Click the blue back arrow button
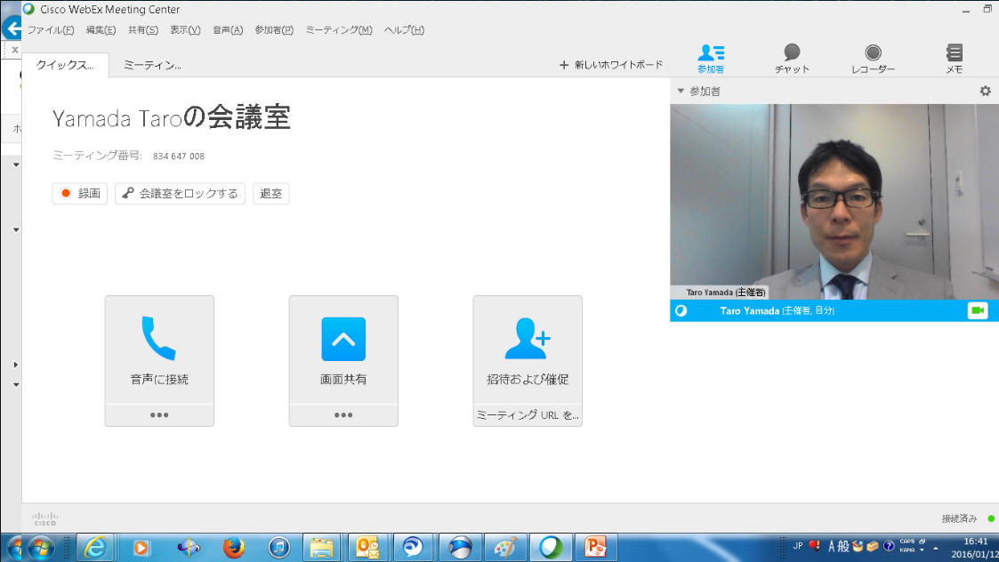The image size is (999, 562). coord(12,28)
